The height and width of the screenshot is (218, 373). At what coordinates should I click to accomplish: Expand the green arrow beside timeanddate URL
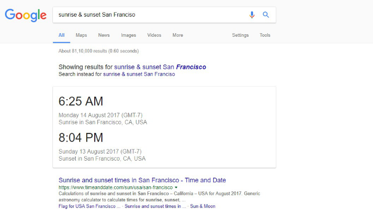[176, 187]
